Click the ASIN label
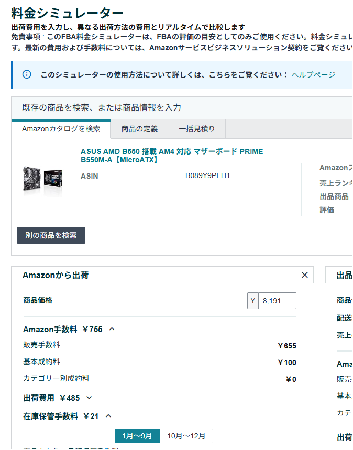The width and height of the screenshot is (353, 450). (x=89, y=176)
